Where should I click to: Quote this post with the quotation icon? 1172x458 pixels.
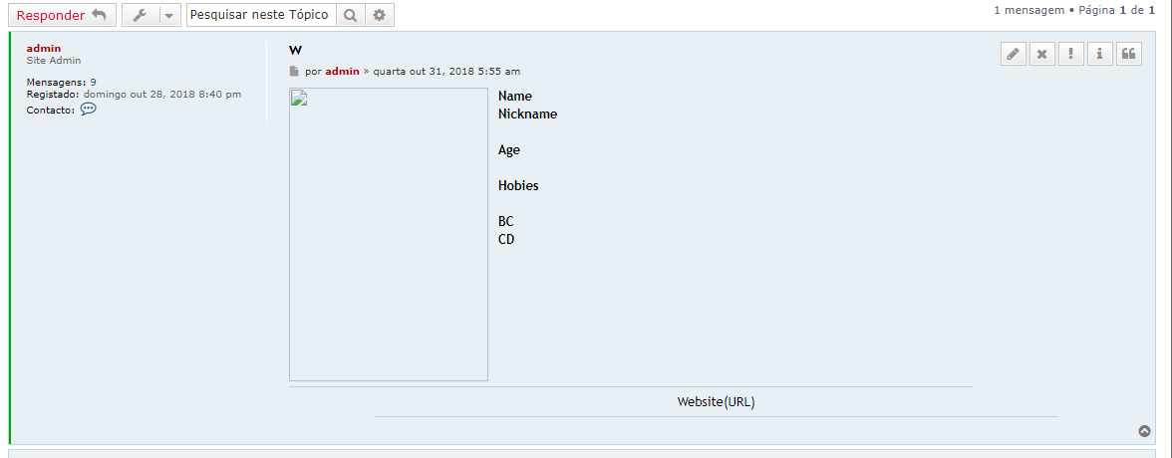[x=1128, y=55]
